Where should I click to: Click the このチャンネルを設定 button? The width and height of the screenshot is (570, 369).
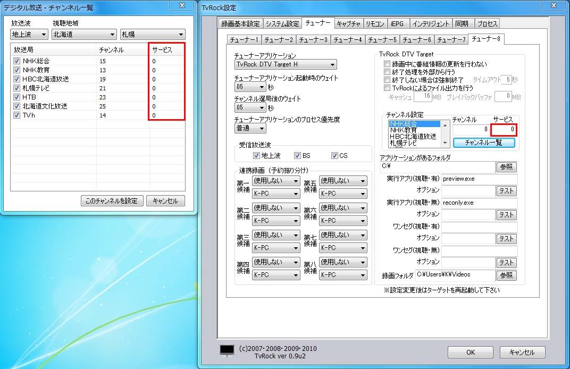(x=112, y=200)
